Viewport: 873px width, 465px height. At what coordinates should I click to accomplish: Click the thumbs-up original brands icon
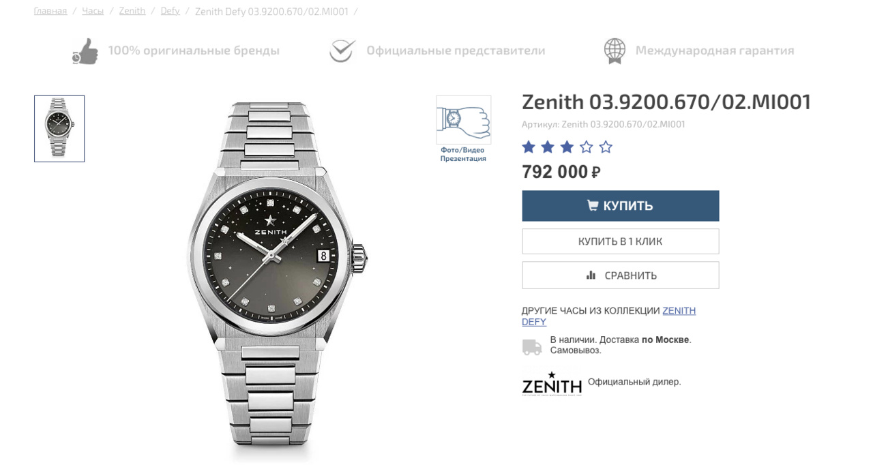(85, 51)
